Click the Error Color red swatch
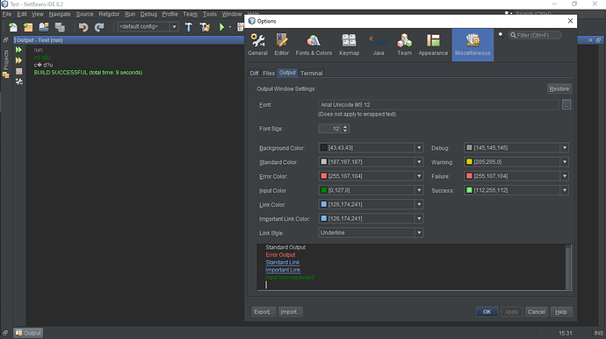The width and height of the screenshot is (606, 339). [x=324, y=176]
